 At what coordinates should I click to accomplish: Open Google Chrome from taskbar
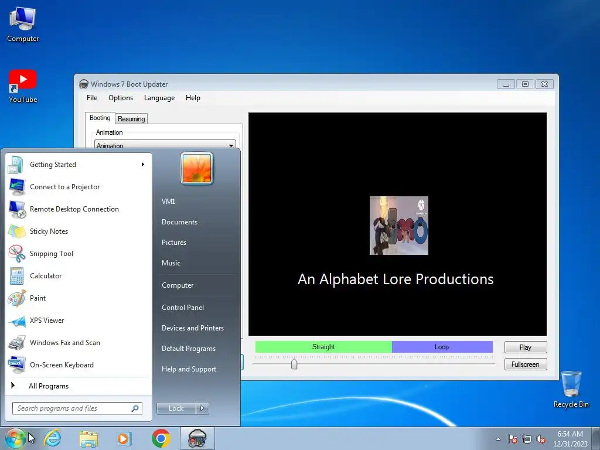tap(161, 438)
